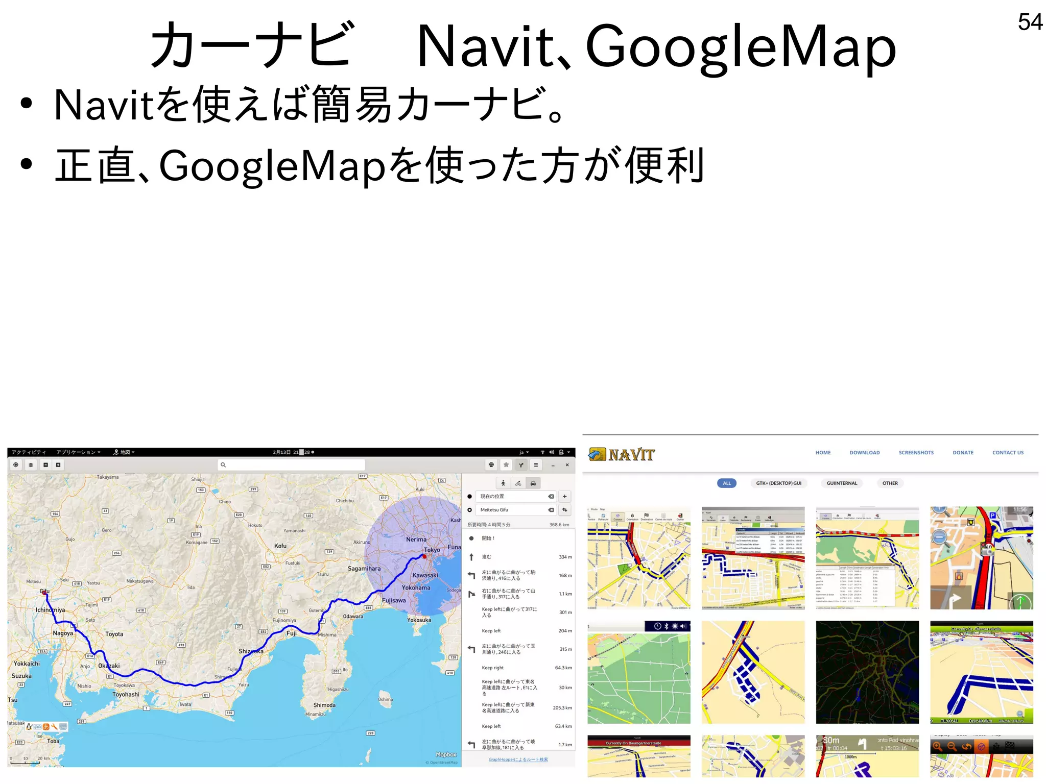Add a route waypoint with plus button
Image resolution: width=1046 pixels, height=784 pixels.
coord(565,497)
